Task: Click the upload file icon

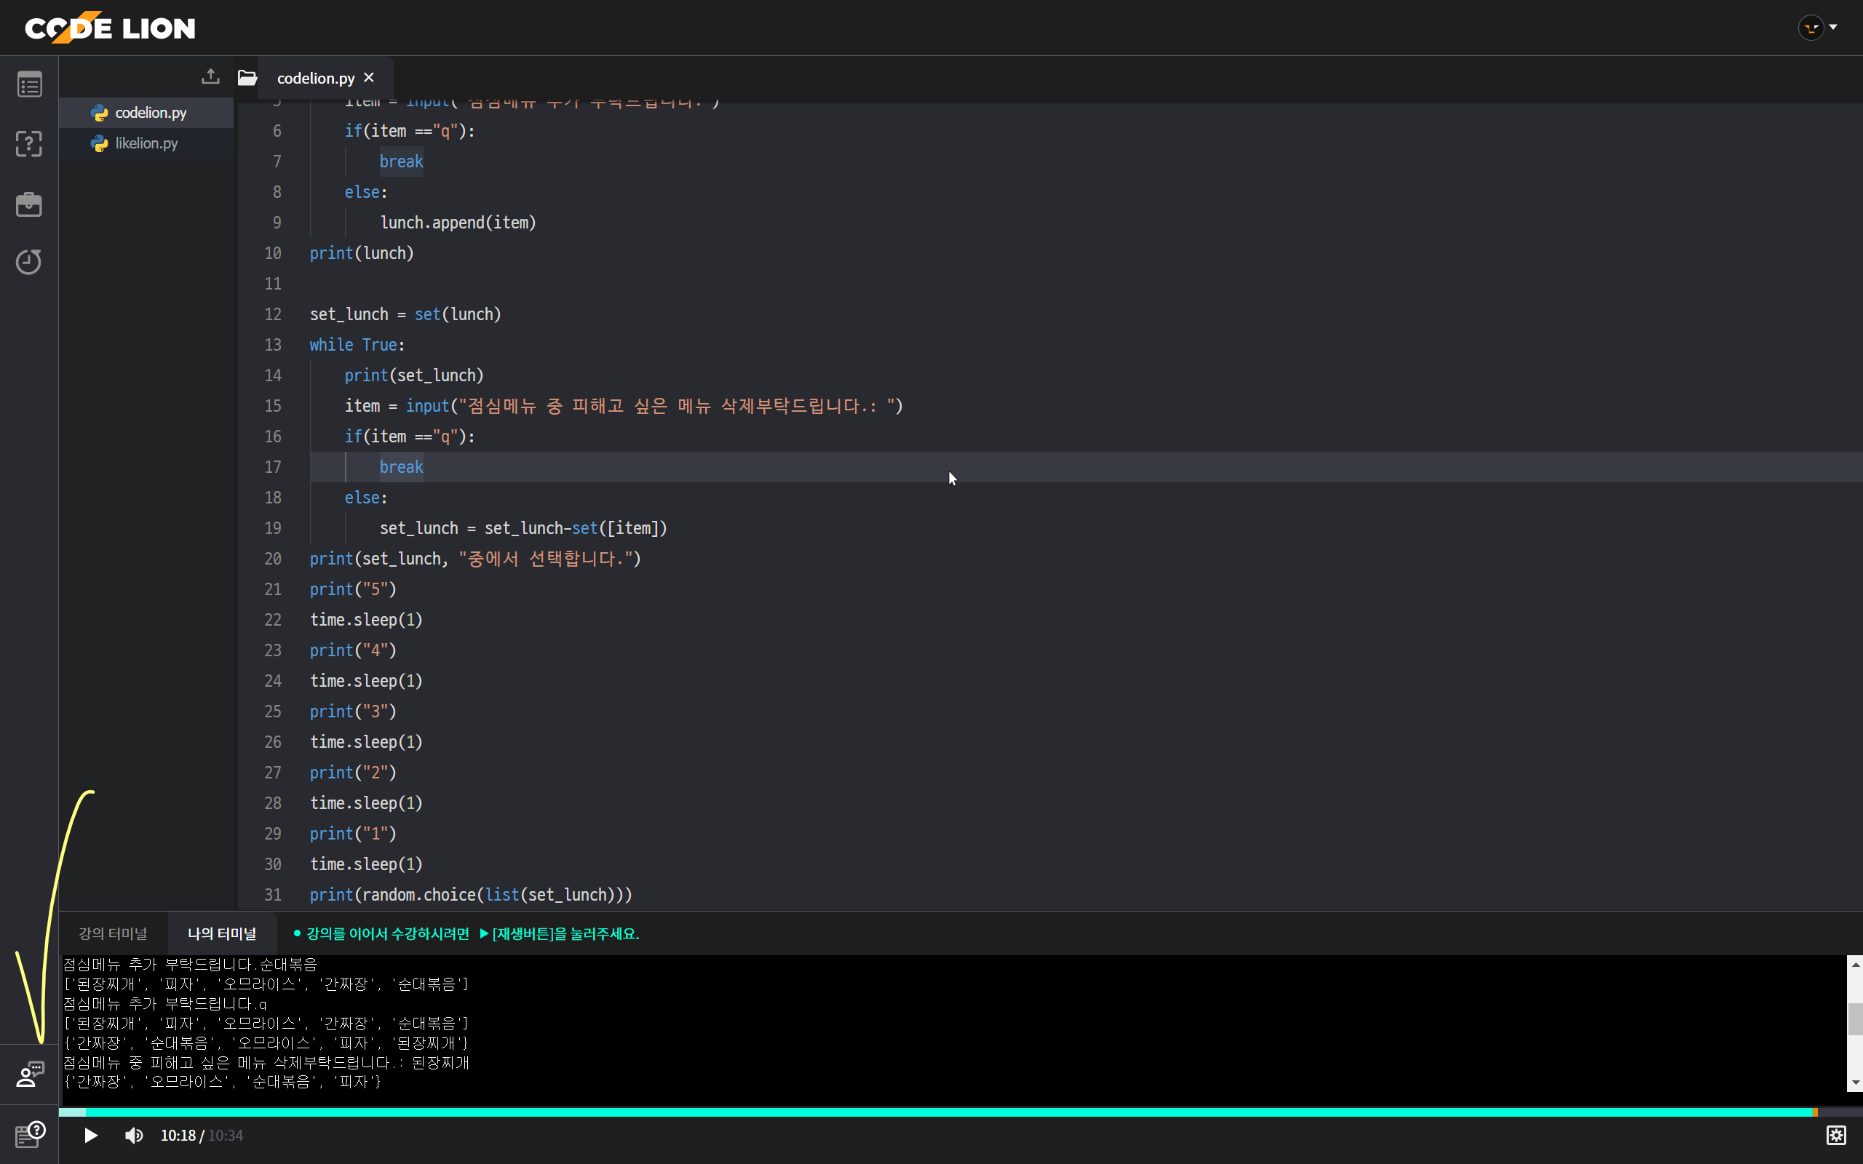Action: [210, 77]
